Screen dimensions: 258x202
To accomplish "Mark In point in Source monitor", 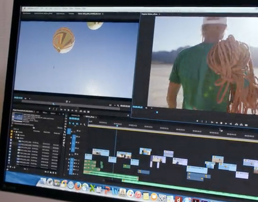I will pos(53,109).
